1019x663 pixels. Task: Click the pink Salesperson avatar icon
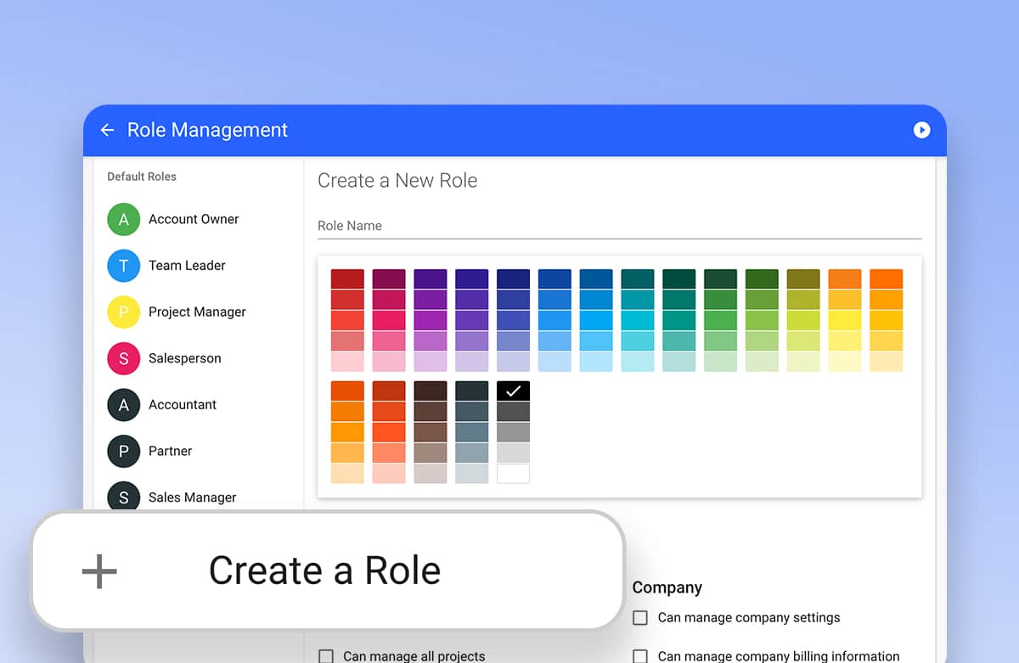click(123, 358)
